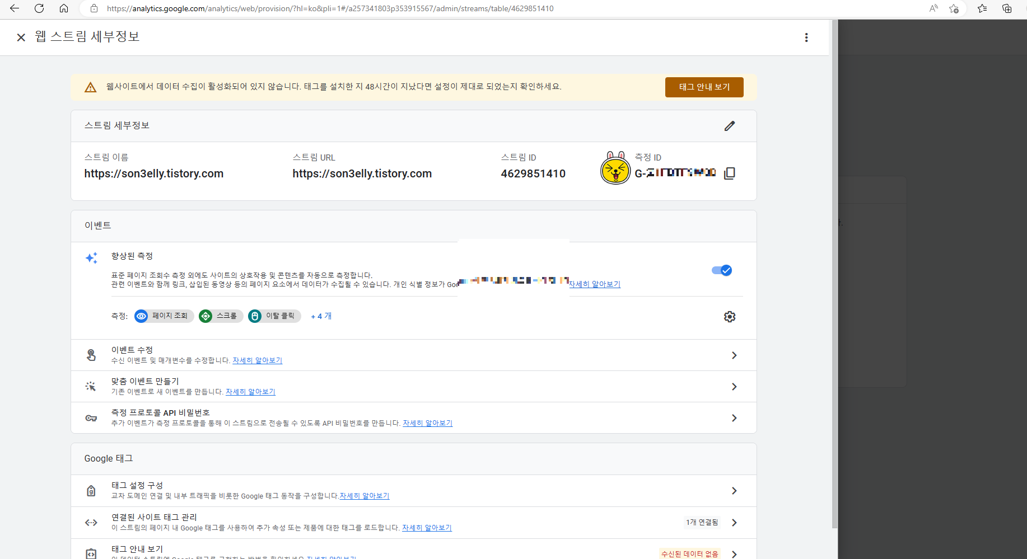Open the favorites list icon
This screenshot has height=559, width=1027.
click(982, 8)
